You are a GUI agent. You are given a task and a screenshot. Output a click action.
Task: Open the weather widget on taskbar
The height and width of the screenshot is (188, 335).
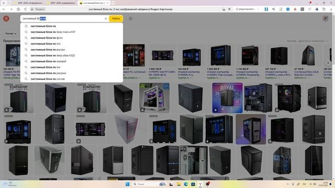tap(9, 184)
